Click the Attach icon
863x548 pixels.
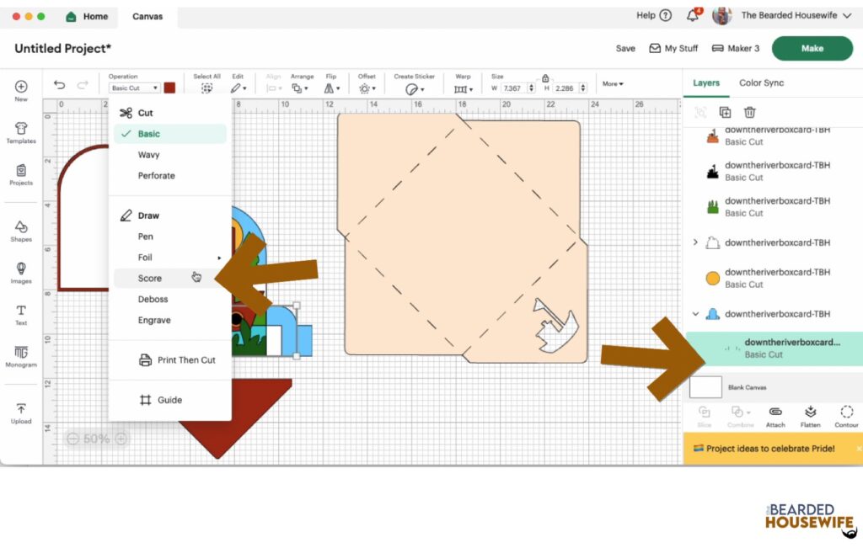(775, 417)
